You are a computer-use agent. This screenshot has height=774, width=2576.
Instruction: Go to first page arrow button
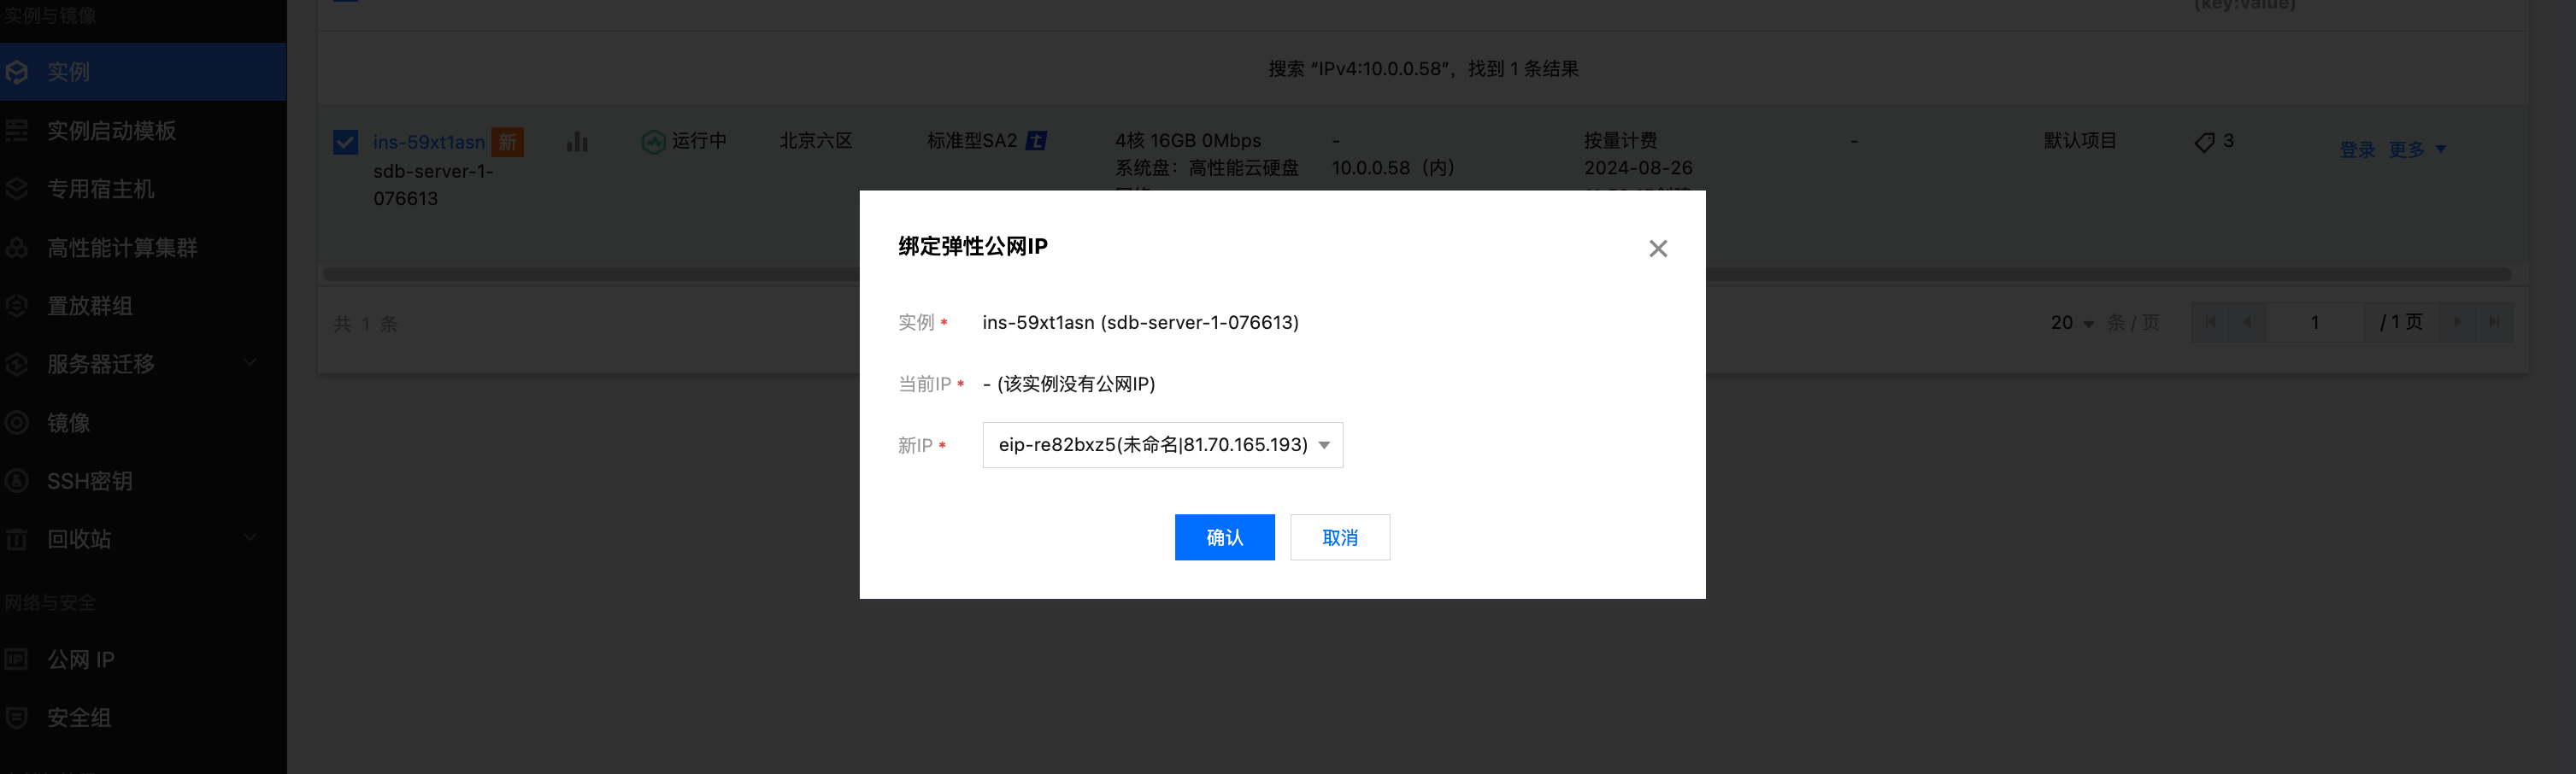point(2210,322)
